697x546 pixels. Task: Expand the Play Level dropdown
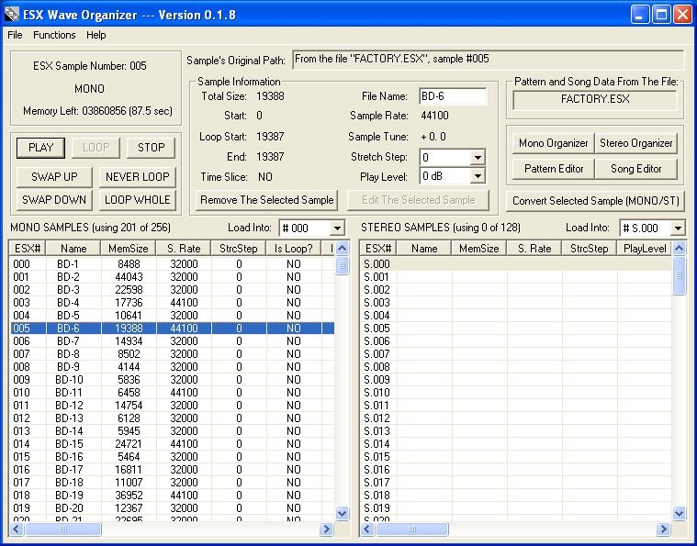tap(478, 176)
